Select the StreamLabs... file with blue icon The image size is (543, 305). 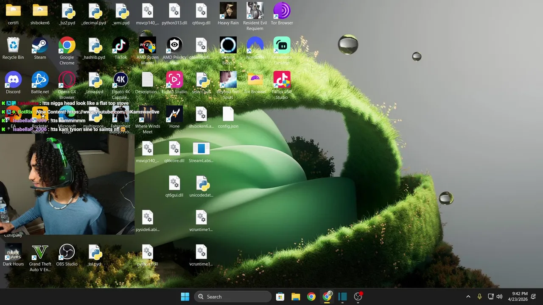click(x=201, y=152)
